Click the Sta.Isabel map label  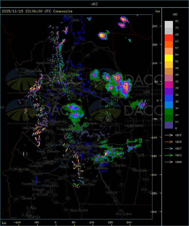tap(124, 214)
